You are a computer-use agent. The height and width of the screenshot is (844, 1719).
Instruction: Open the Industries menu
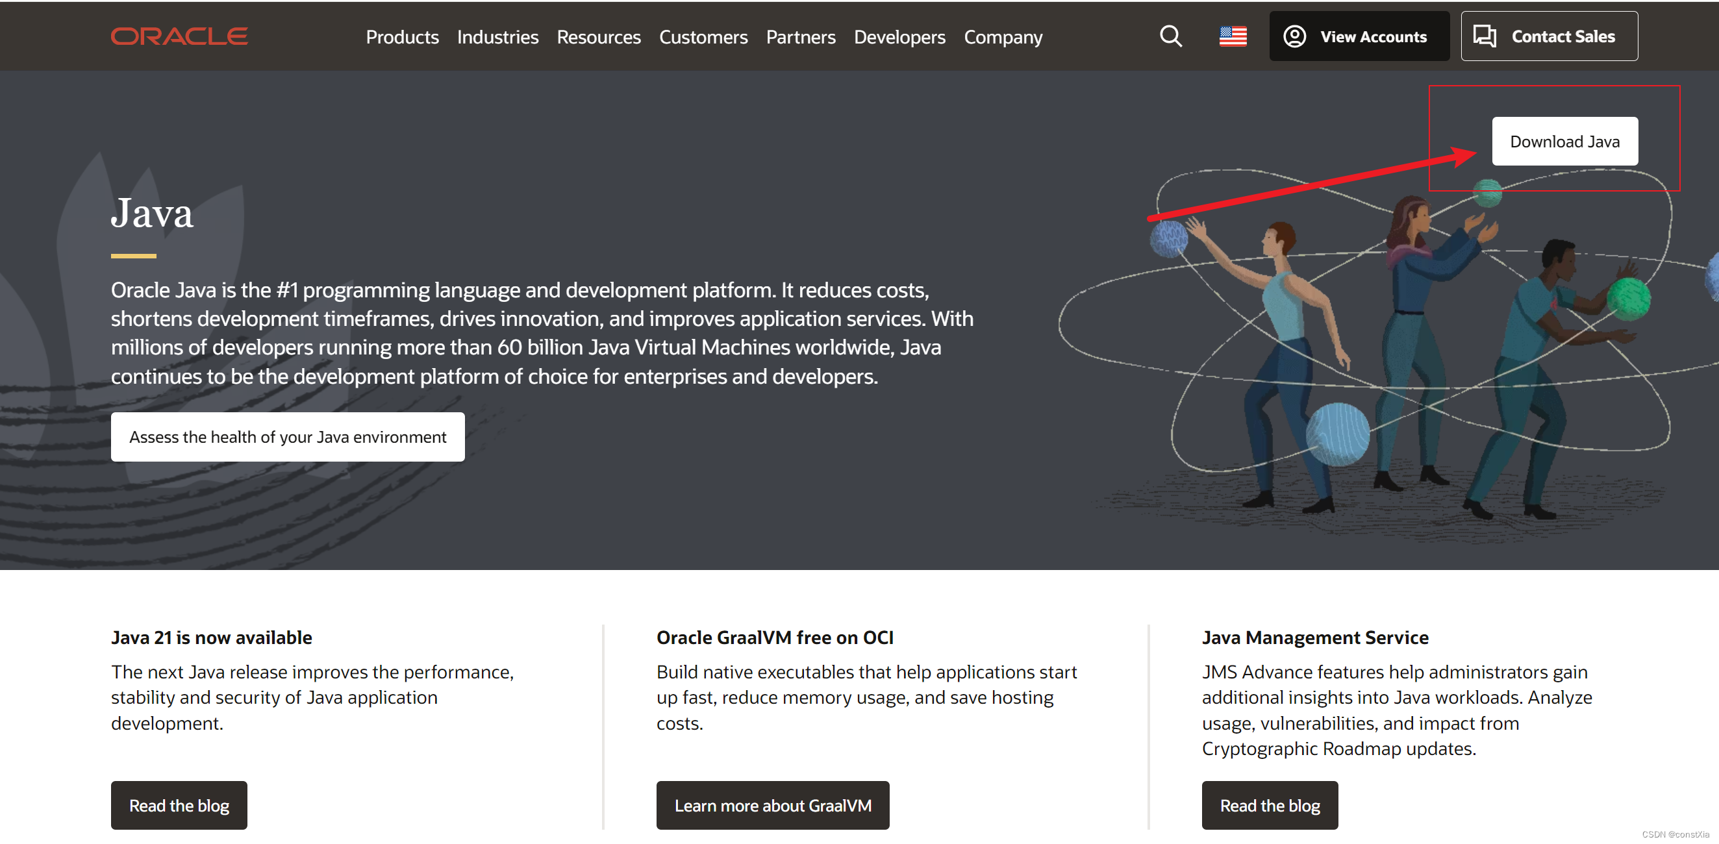click(x=497, y=37)
